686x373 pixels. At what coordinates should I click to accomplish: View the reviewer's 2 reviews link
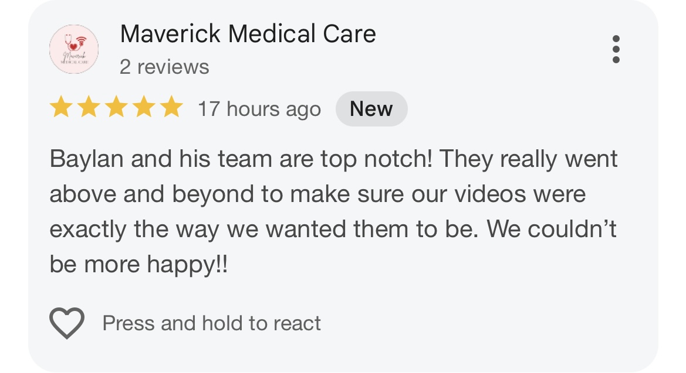[164, 67]
